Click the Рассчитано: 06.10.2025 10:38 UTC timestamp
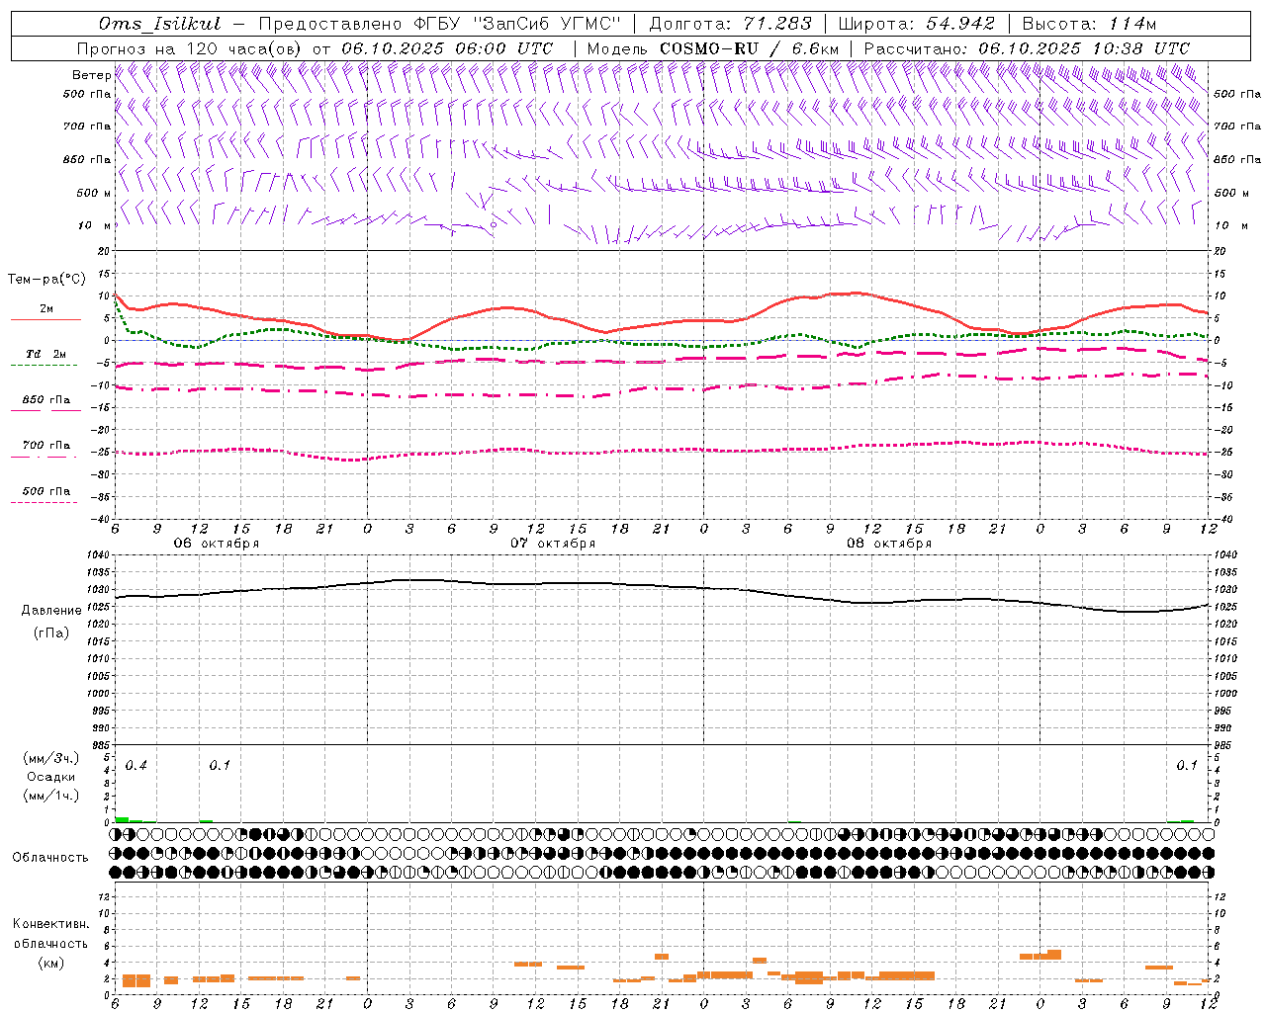The height and width of the screenshot is (1012, 1266). [x=1027, y=48]
